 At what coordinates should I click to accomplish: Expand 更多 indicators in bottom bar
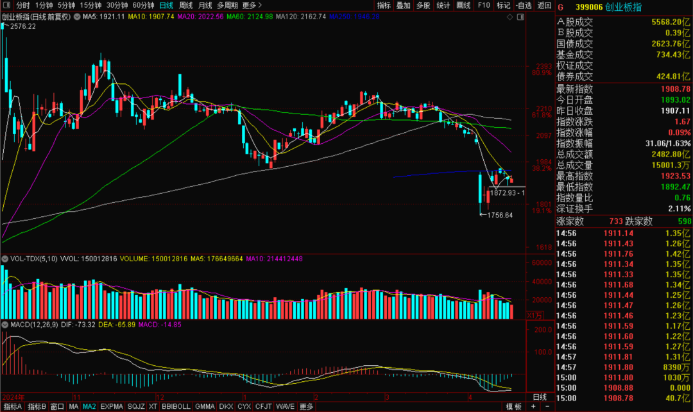coord(306,407)
